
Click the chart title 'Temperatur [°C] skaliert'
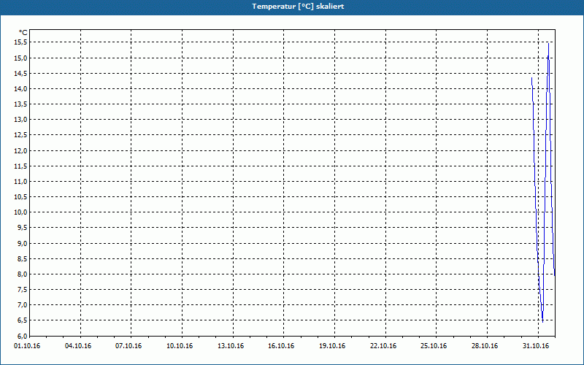(x=298, y=7)
